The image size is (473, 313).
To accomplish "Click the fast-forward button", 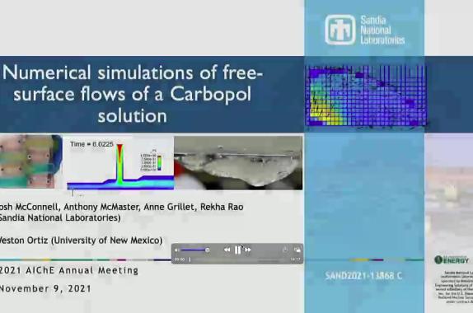I will [x=248, y=250].
